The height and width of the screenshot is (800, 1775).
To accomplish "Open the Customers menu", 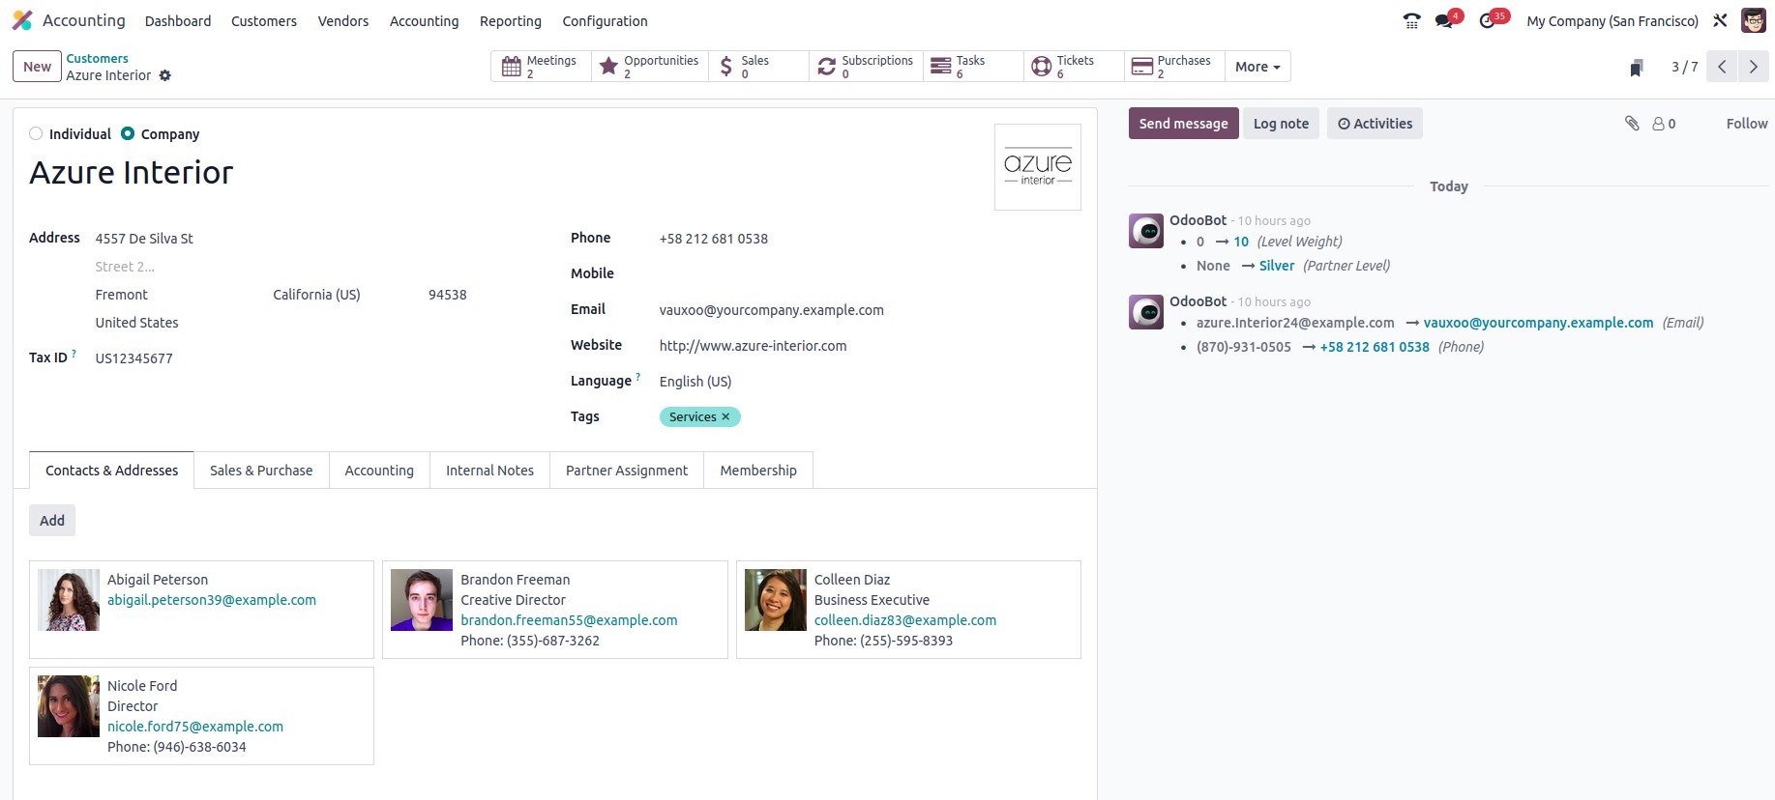I will click(264, 21).
